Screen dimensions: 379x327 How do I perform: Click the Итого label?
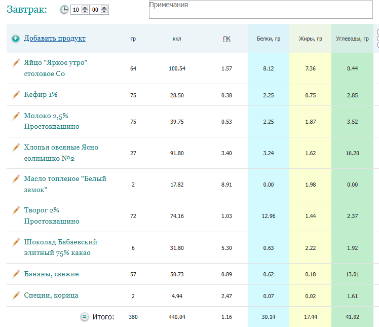click(103, 317)
